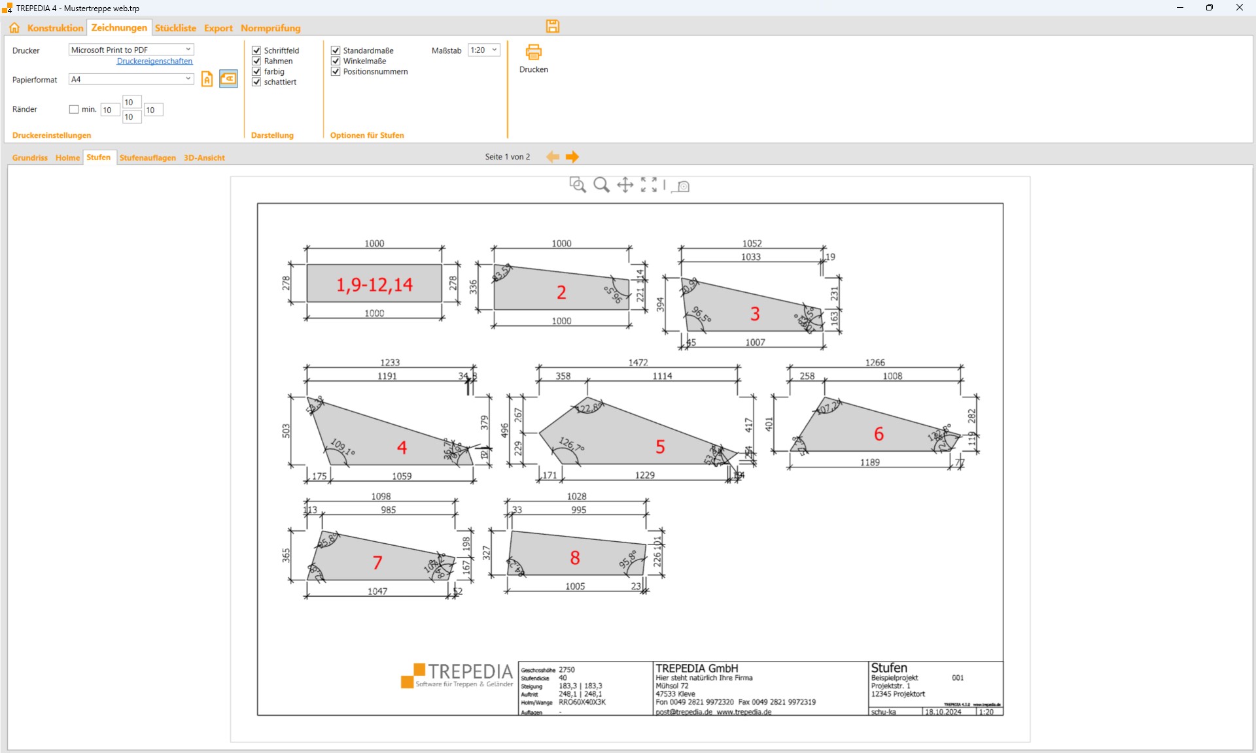1256x753 pixels.
Task: Select the tape measure tool
Action: point(682,186)
